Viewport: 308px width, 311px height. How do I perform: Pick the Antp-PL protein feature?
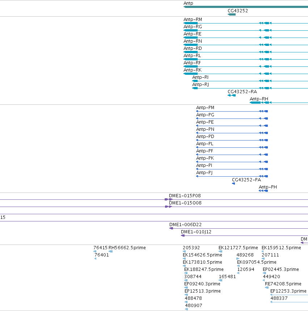click(x=205, y=144)
